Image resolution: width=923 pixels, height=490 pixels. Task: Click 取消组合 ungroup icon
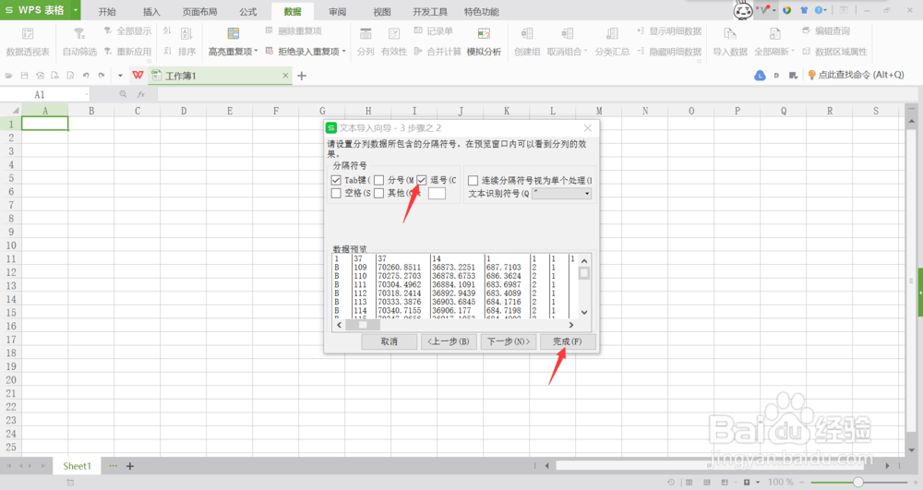coord(567,34)
